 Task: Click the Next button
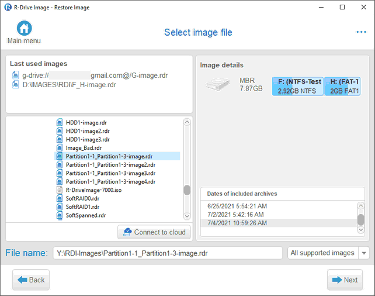pyautogui.click(x=345, y=280)
